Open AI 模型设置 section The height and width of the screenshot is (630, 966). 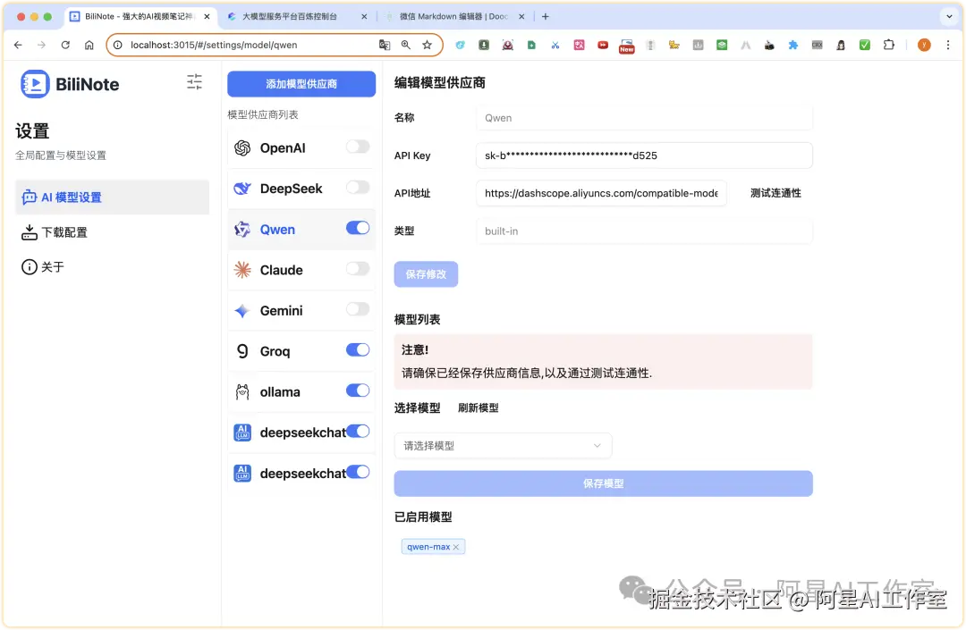[112, 197]
